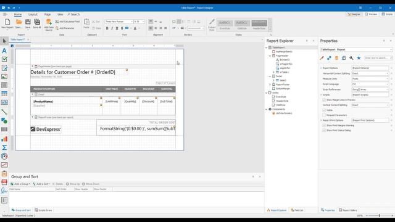
Task: Click the Save All icon
Action: pyautogui.click(x=37, y=22)
